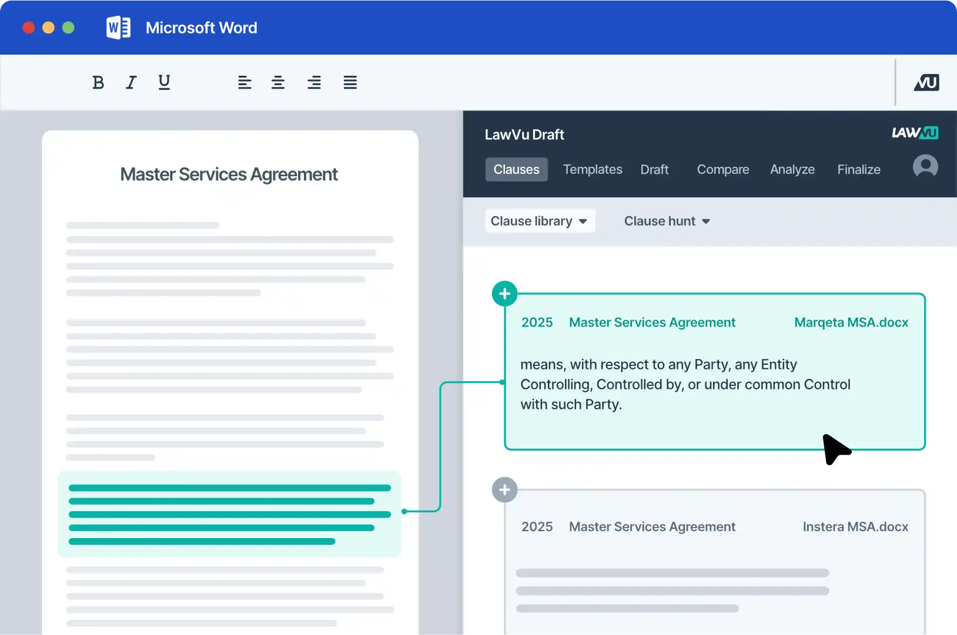The width and height of the screenshot is (957, 635).
Task: Apply underline formatting
Action: 163,82
